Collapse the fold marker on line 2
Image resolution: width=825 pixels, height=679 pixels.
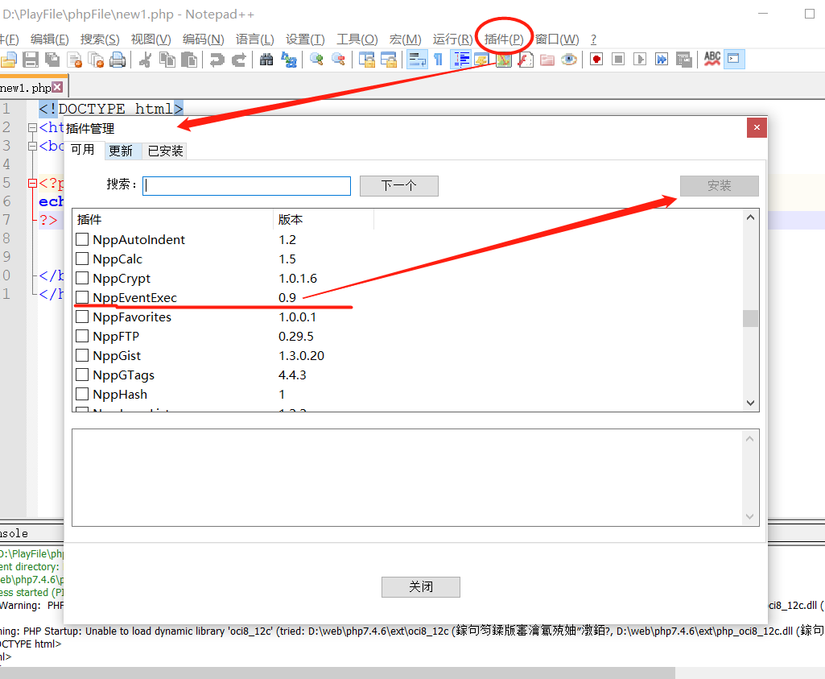click(x=32, y=127)
